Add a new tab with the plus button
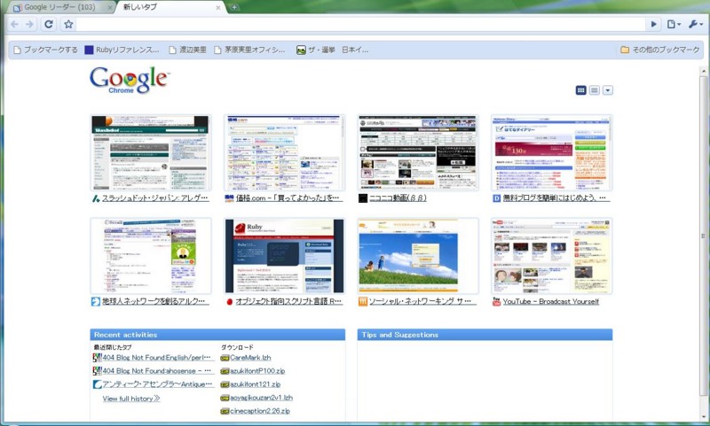The image size is (710, 426). click(x=234, y=7)
